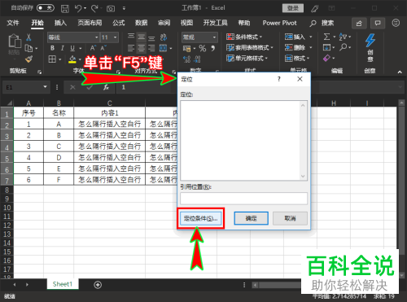Click the Percent Style icon
Image resolution: width=407 pixels, height=302 pixels.
203,49
